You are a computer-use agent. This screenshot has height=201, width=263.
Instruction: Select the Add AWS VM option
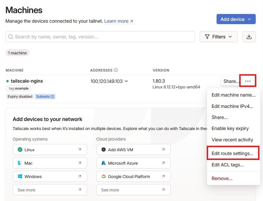tap(133, 150)
